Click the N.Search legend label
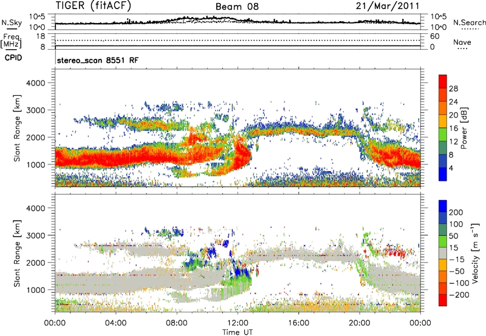The height and width of the screenshot is (336, 486). tap(469, 22)
